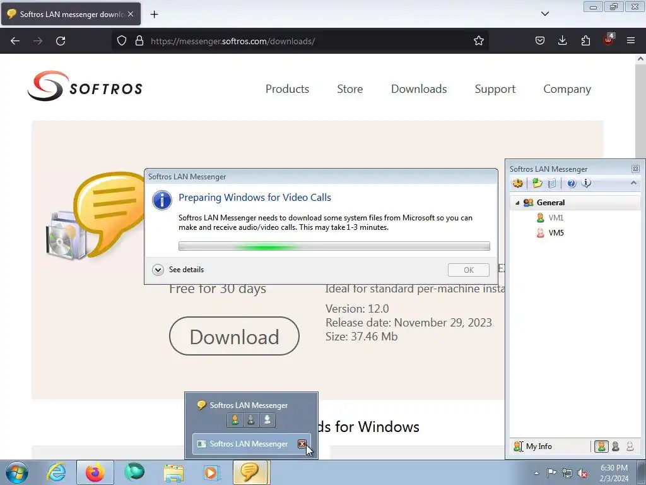Collapse the General group in user list
The image size is (646, 485).
pos(517,203)
